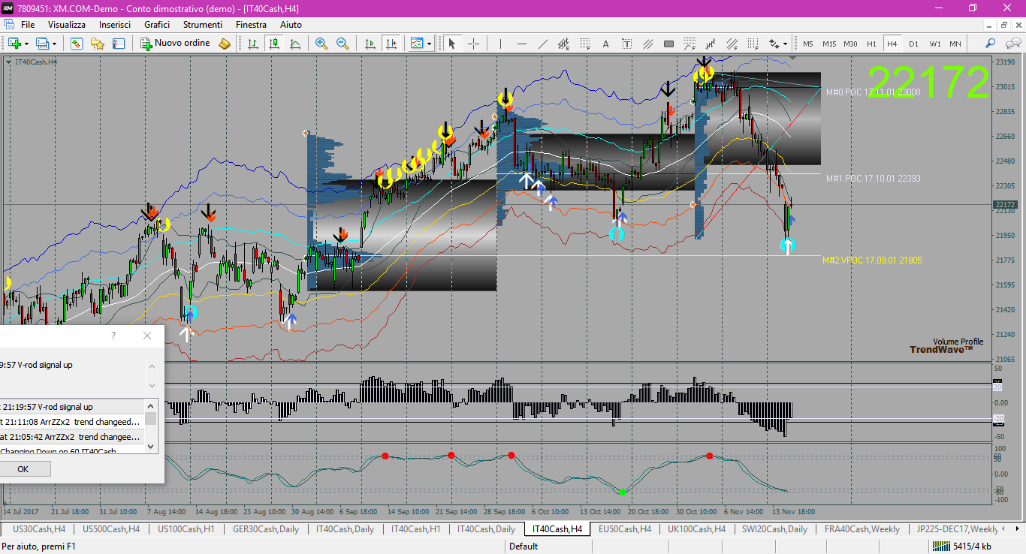Click the Nuovo ordine button

tap(176, 44)
